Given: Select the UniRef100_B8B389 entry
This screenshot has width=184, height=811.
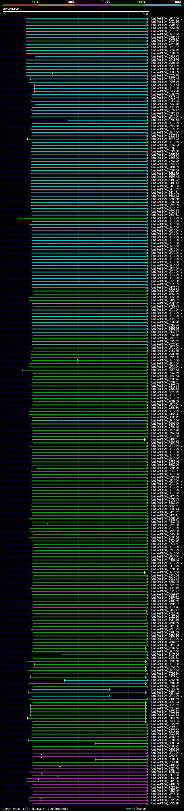Looking at the screenshot, I should [165, 73].
